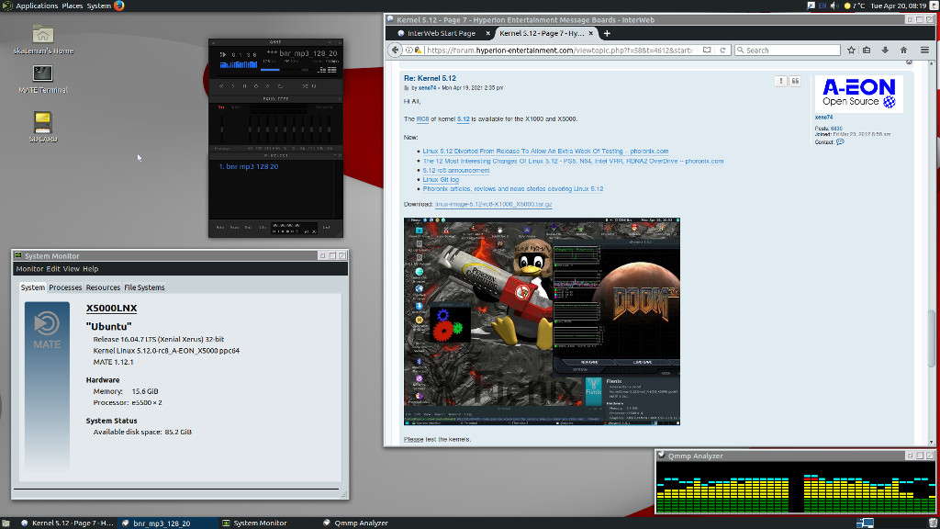Open the Linux 5.12 Diverted From Release link

[x=545, y=152]
